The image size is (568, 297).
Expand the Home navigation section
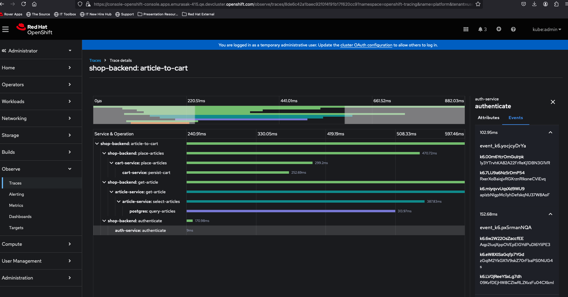tap(41, 68)
